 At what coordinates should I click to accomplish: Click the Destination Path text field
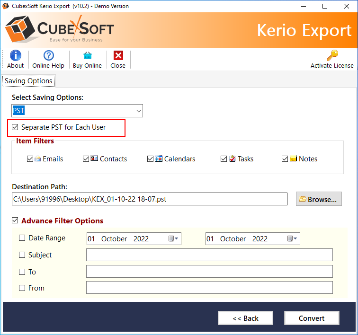pyautogui.click(x=149, y=199)
